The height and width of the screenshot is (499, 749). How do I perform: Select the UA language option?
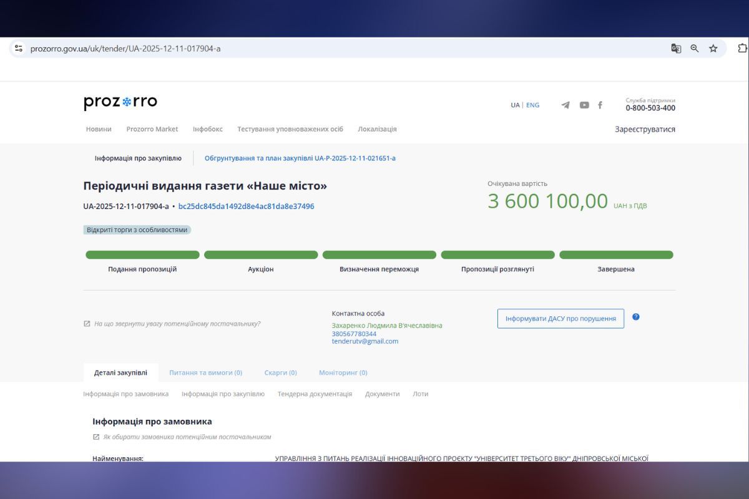pos(514,105)
